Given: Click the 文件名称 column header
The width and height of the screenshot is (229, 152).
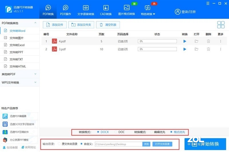Looking at the screenshot, I should click(72, 34).
